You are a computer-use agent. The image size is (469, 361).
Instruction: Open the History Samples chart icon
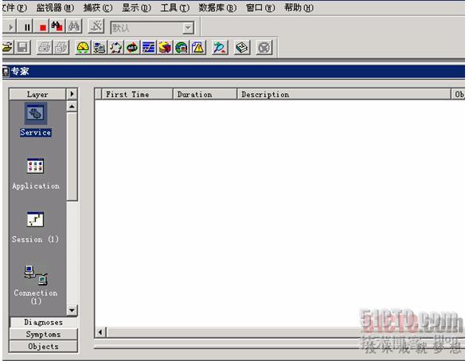149,47
